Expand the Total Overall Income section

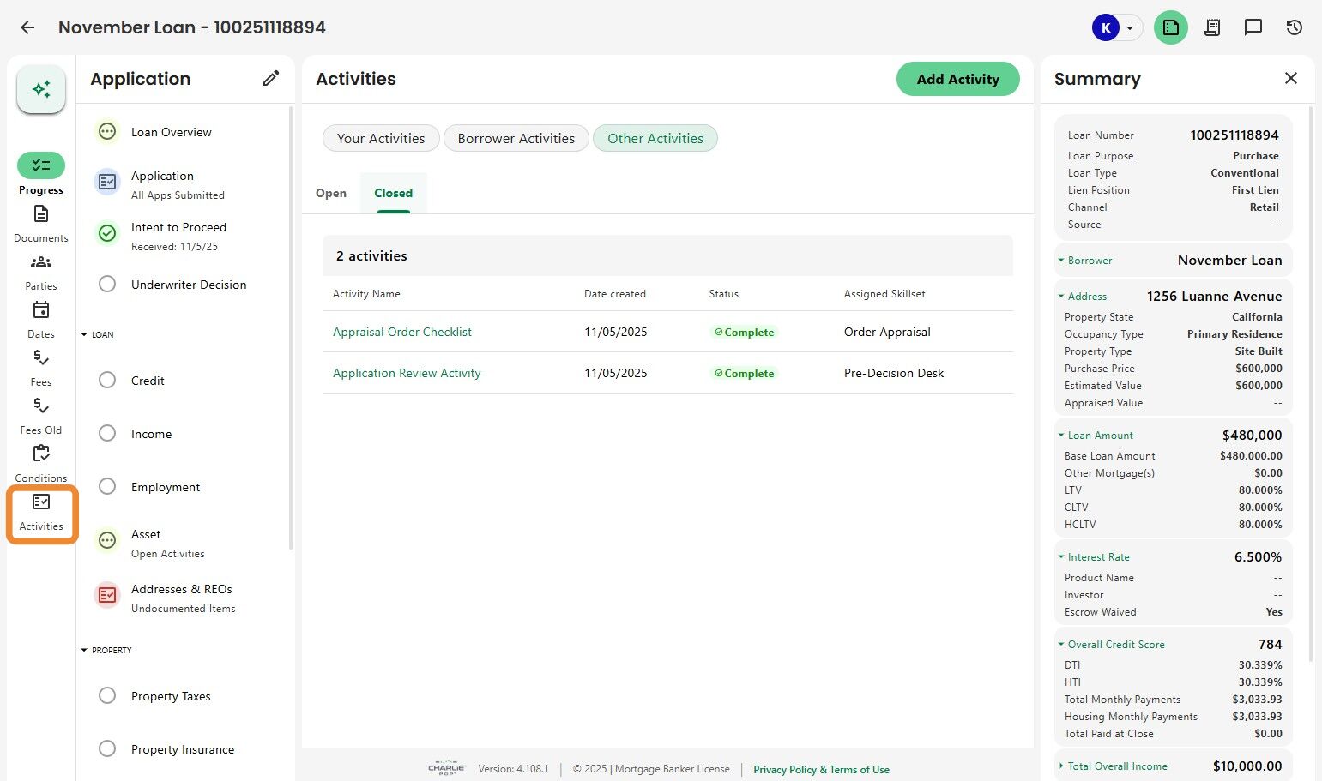coord(1061,766)
